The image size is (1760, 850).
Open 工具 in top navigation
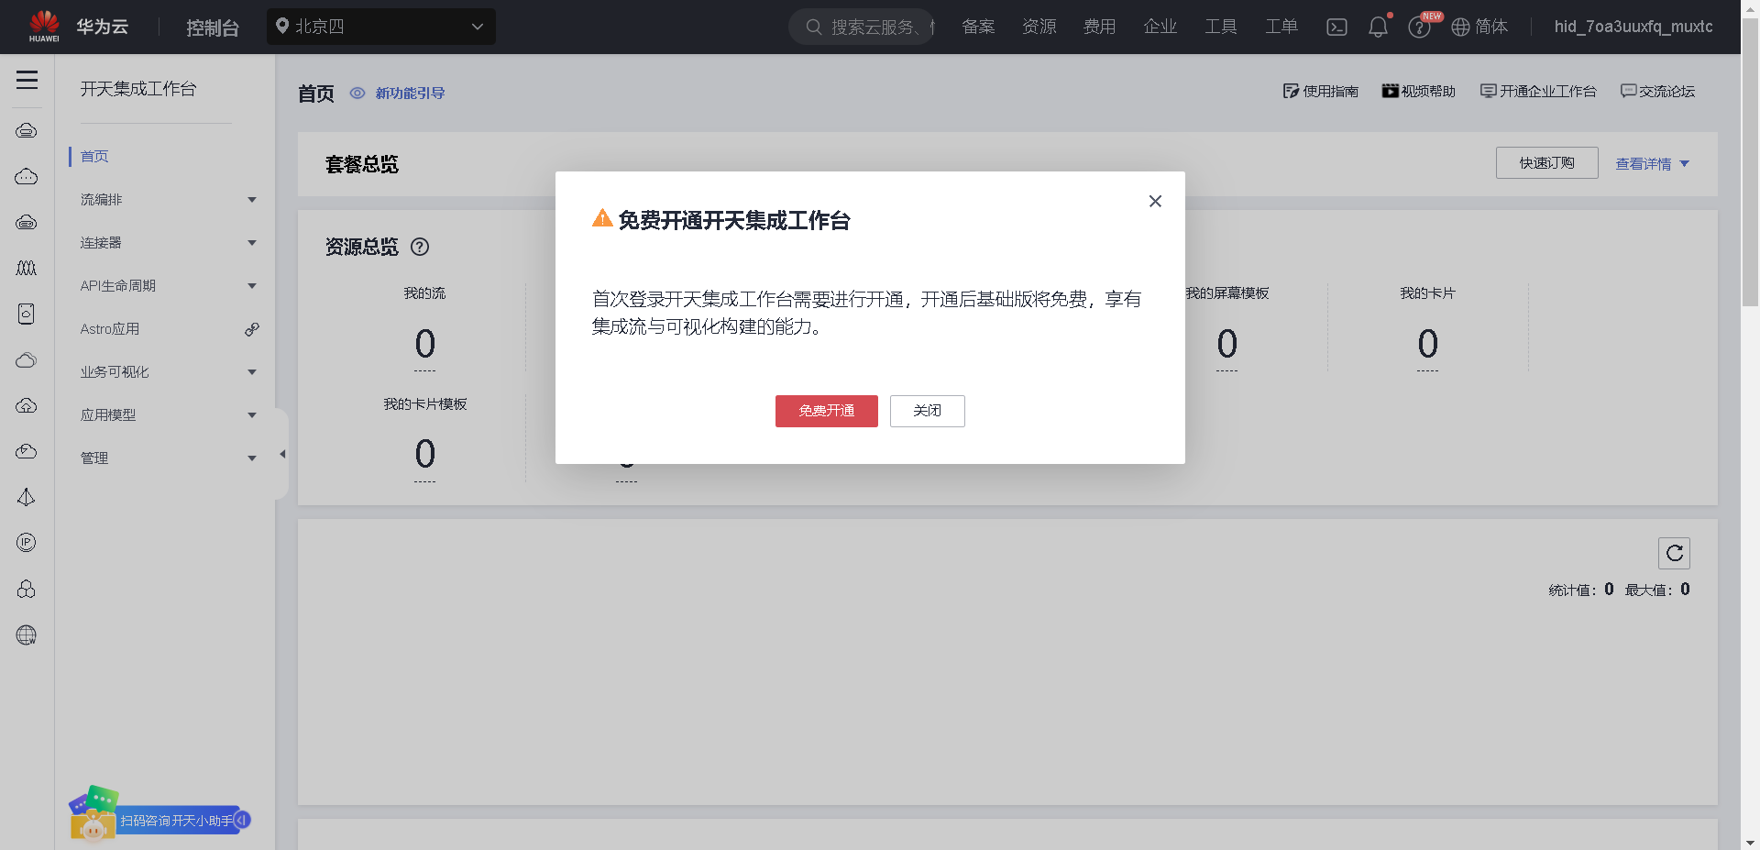pos(1220,27)
